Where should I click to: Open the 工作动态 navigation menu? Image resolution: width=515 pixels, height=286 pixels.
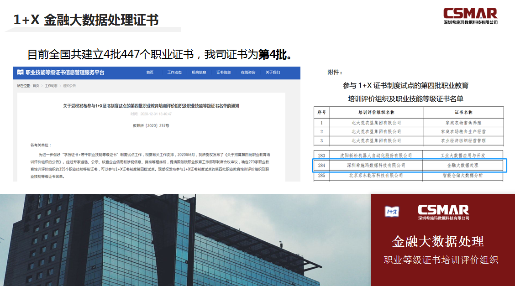point(174,72)
